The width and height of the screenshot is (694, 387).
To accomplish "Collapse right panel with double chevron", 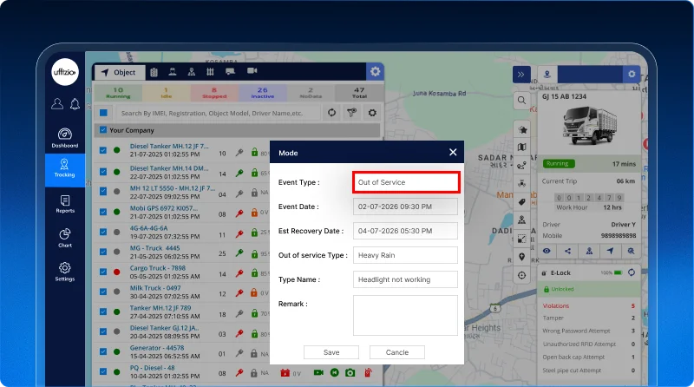I will (521, 75).
